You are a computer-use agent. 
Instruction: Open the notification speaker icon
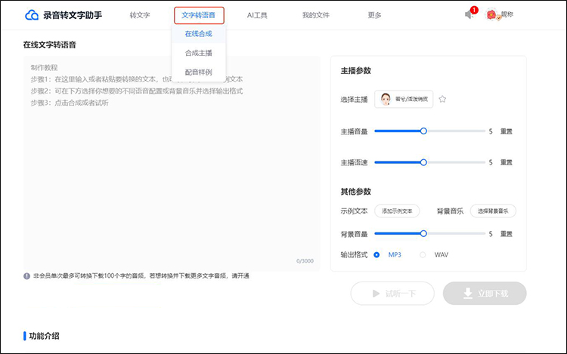[x=469, y=14]
